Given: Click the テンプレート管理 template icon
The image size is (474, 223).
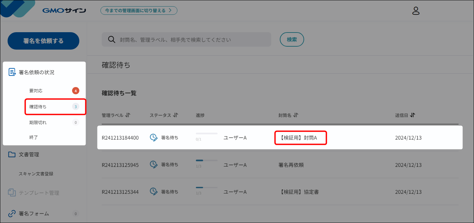Looking at the screenshot, I should coord(12,193).
